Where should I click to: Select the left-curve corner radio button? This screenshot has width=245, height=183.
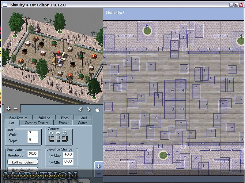51,133
